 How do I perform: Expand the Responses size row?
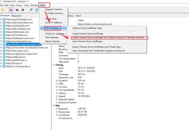(57, 112)
